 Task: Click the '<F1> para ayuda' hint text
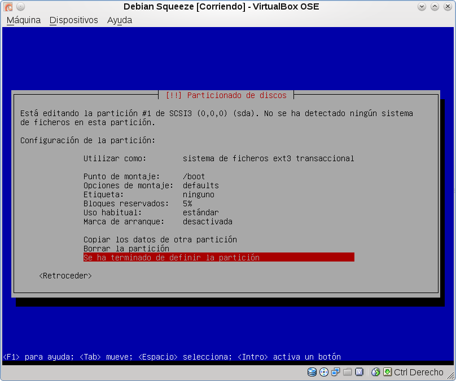[x=38, y=357]
